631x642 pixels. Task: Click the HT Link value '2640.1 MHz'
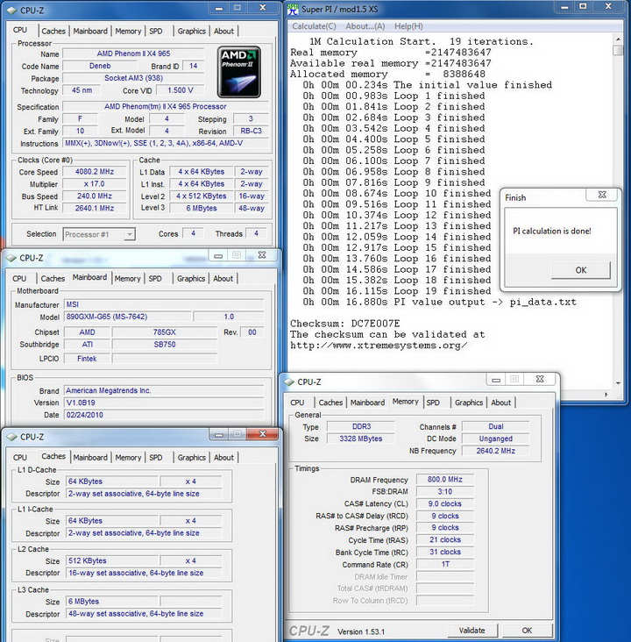[x=95, y=208]
